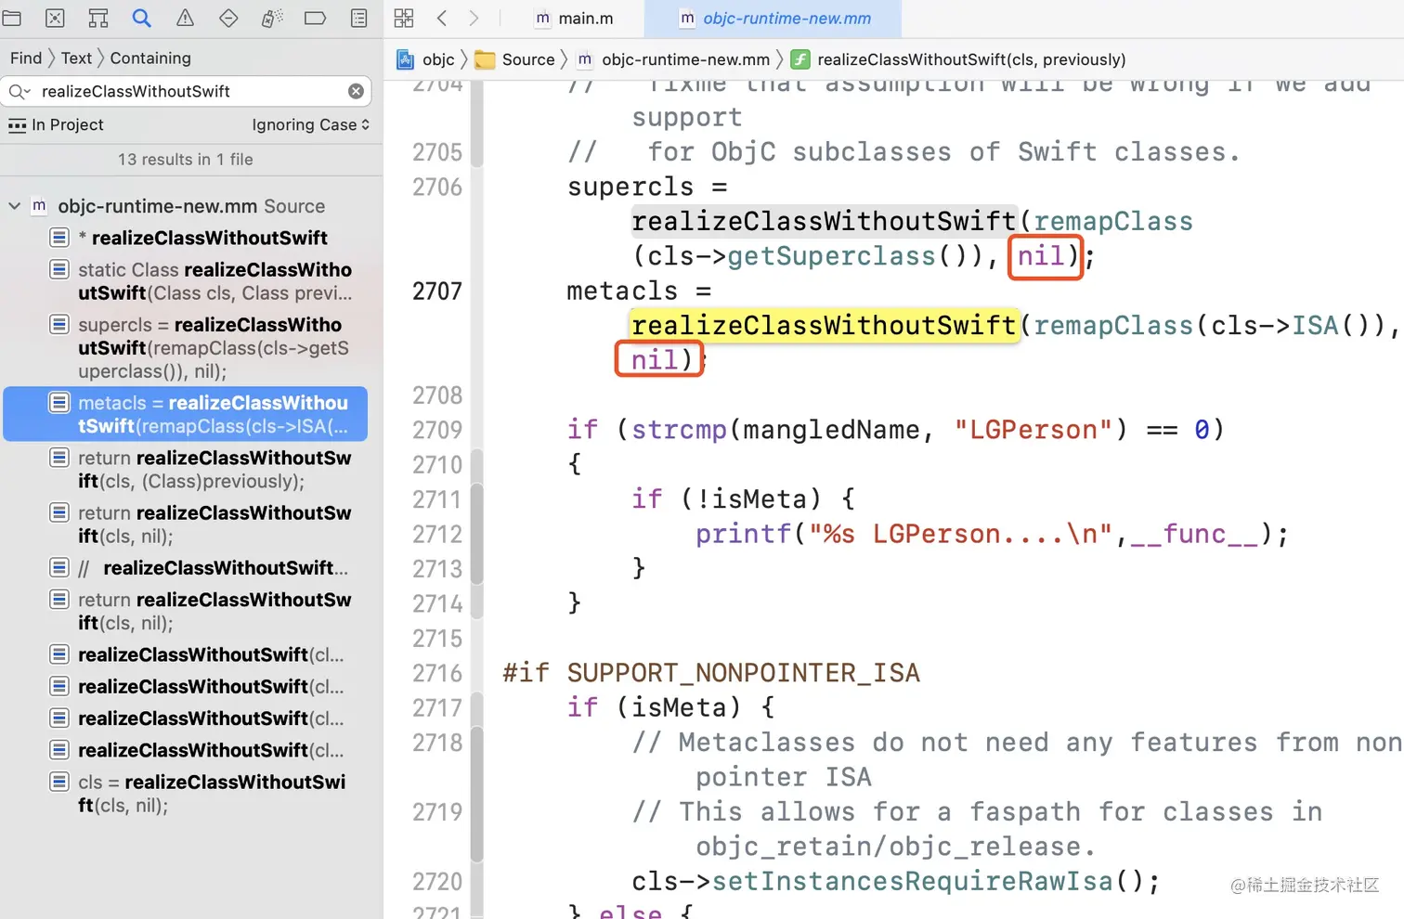
Task: Click '__func__' on the printf line
Action: coord(1194,534)
